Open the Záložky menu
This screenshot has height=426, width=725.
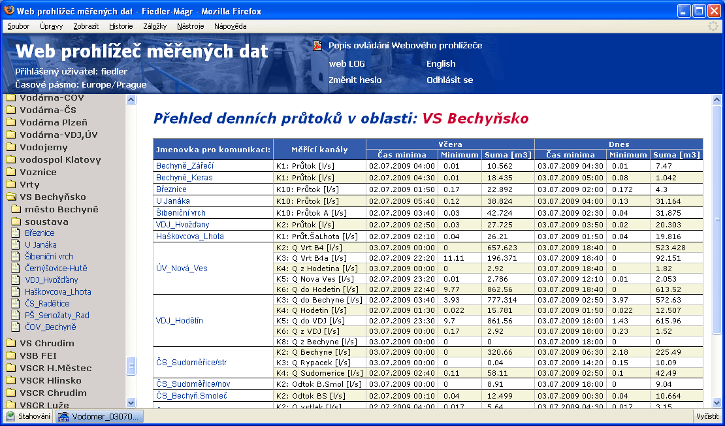pos(155,26)
